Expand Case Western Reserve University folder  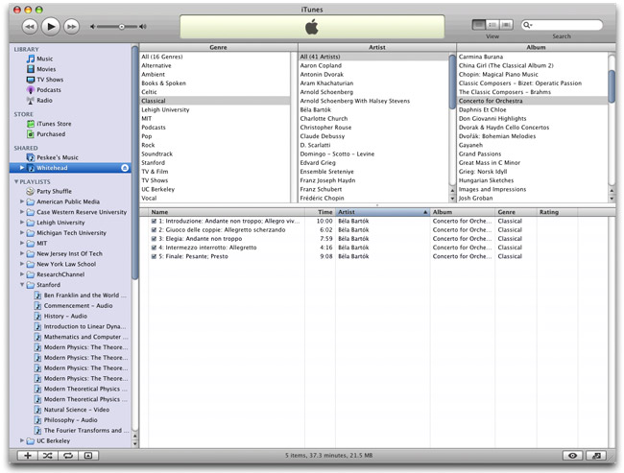[22, 212]
